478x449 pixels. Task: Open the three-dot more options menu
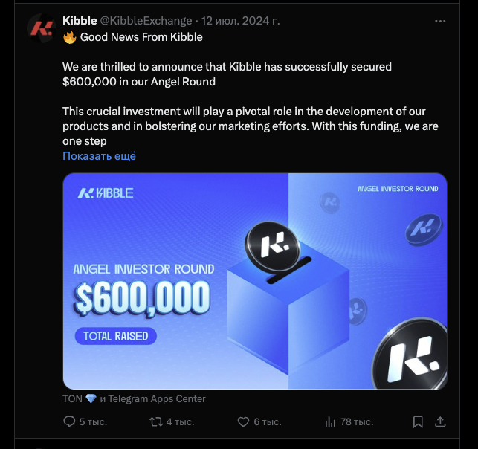click(x=440, y=21)
